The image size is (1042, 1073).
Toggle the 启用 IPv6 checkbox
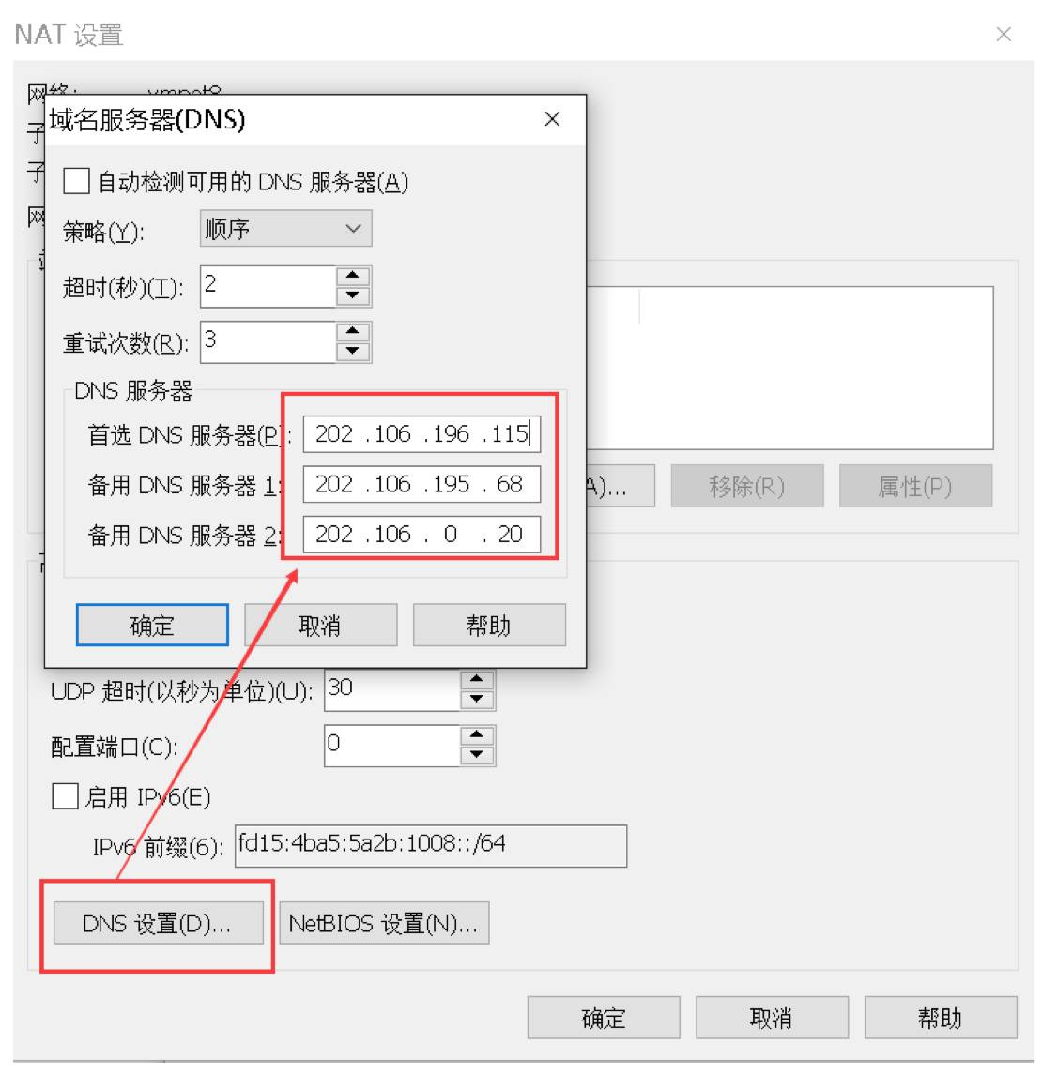click(65, 796)
